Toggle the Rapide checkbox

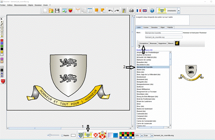[62, 135]
